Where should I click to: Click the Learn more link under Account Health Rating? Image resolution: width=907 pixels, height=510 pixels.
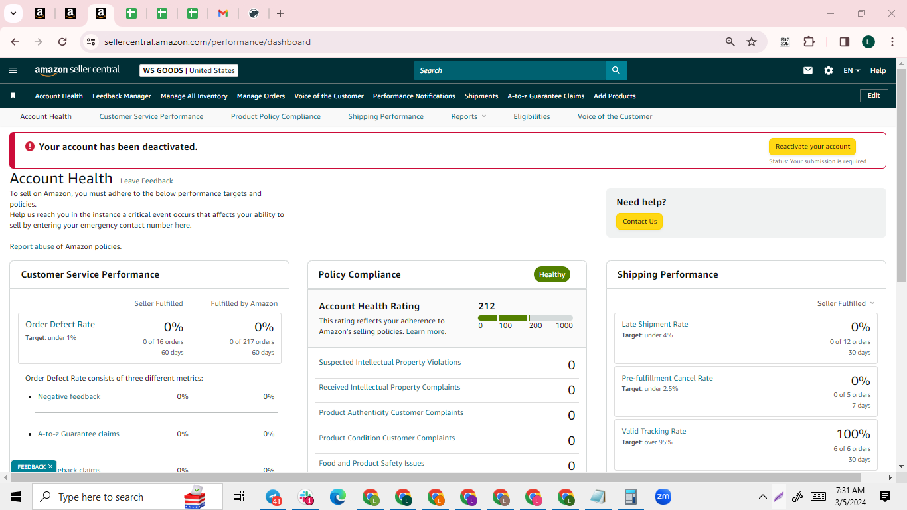pyautogui.click(x=426, y=331)
